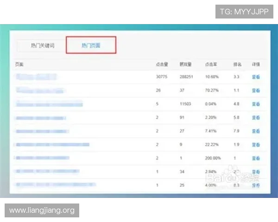
Task: Select the ranking value 1.9
Action: tap(236, 144)
